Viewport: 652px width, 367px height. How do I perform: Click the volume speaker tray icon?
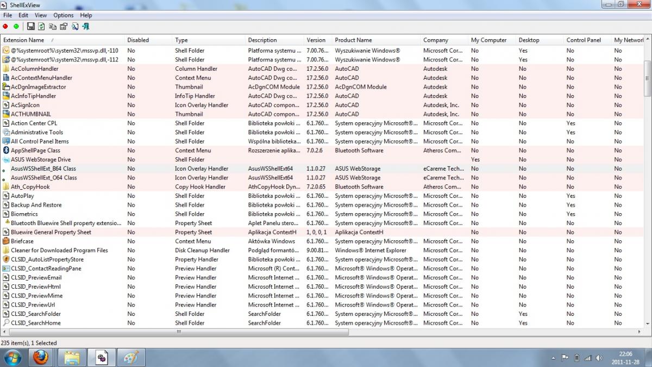(x=599, y=358)
